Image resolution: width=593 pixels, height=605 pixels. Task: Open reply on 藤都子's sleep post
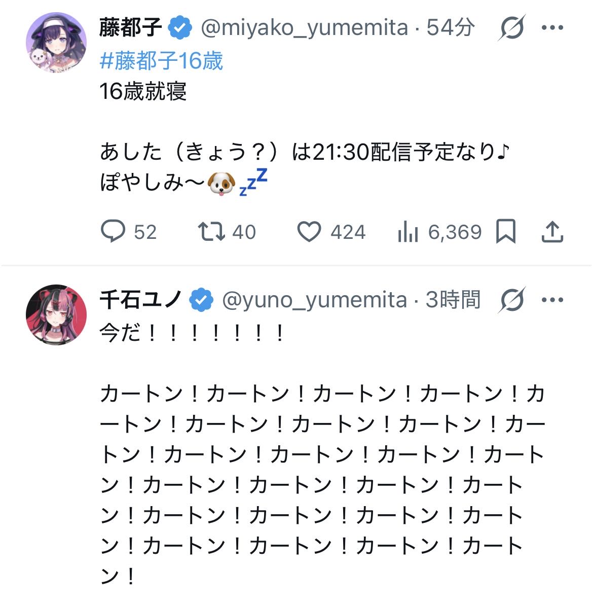pyautogui.click(x=128, y=232)
